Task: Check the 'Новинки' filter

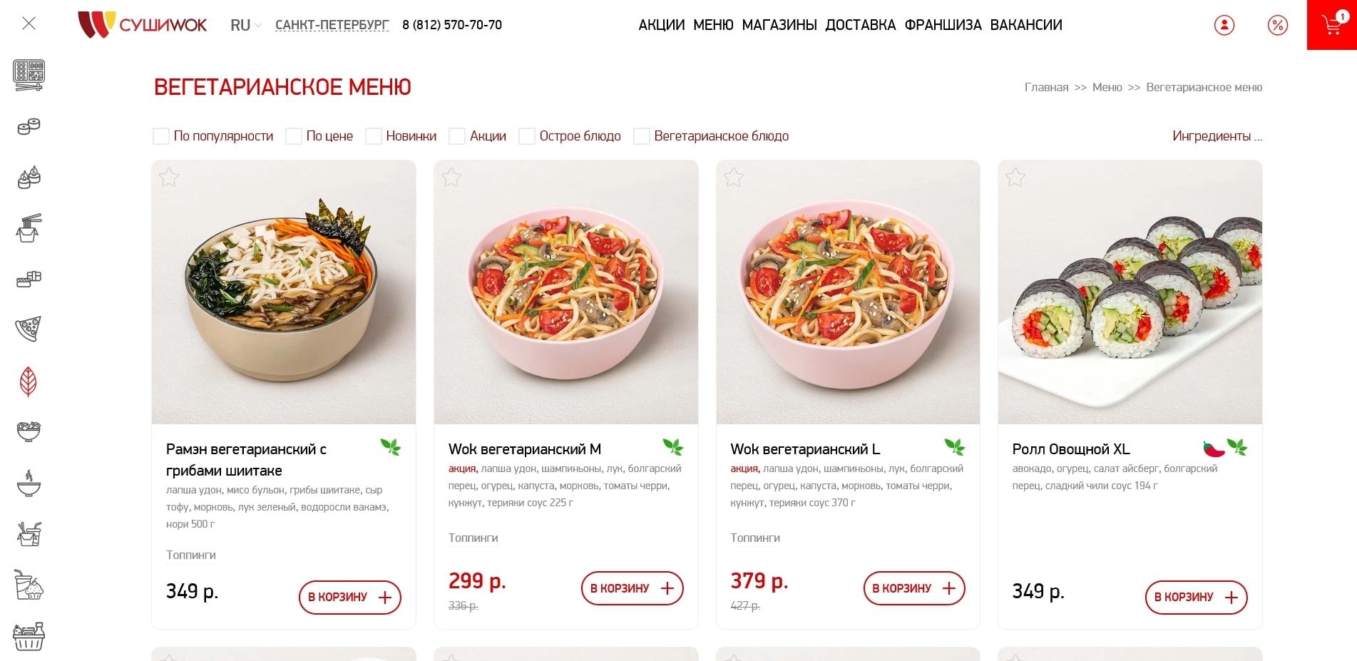Action: [x=374, y=135]
